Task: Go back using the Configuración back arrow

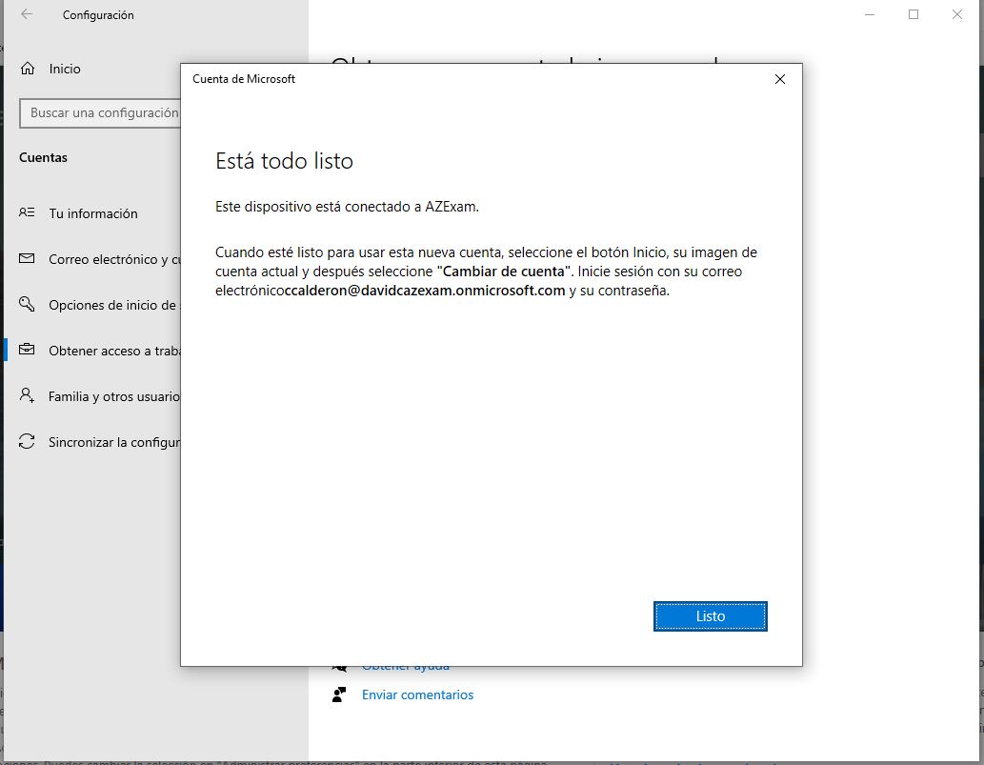Action: (x=27, y=14)
